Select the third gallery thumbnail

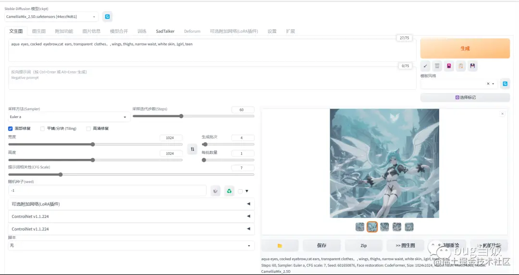pyautogui.click(x=384, y=227)
